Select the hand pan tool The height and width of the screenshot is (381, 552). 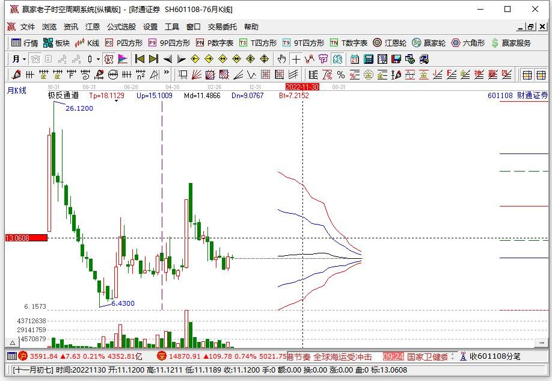tap(281, 59)
